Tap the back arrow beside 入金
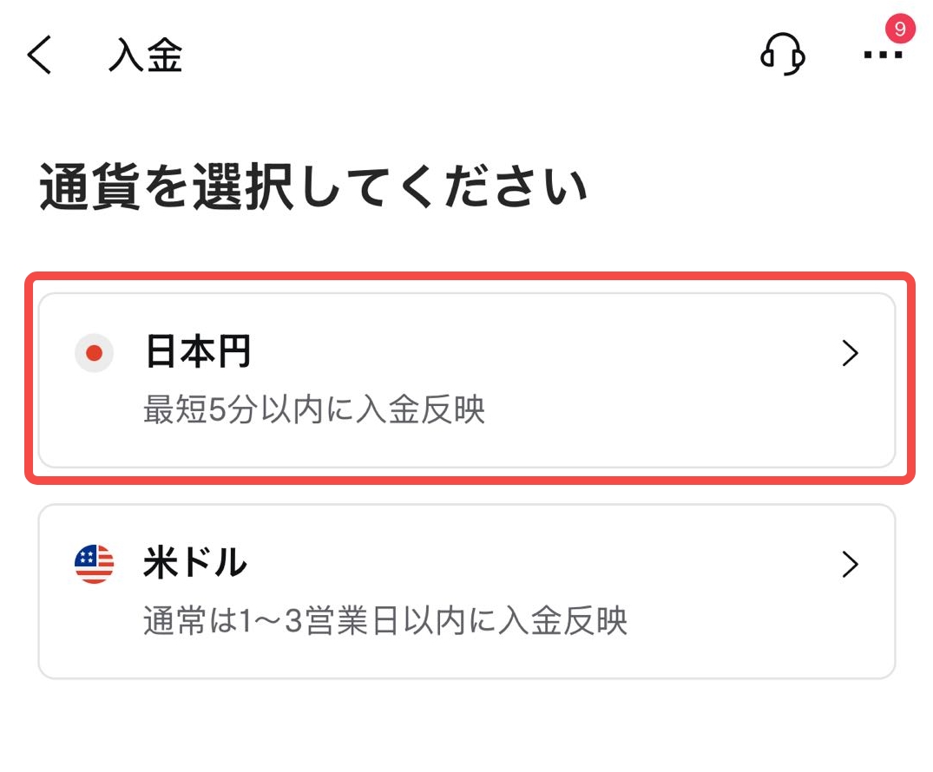 coord(40,56)
